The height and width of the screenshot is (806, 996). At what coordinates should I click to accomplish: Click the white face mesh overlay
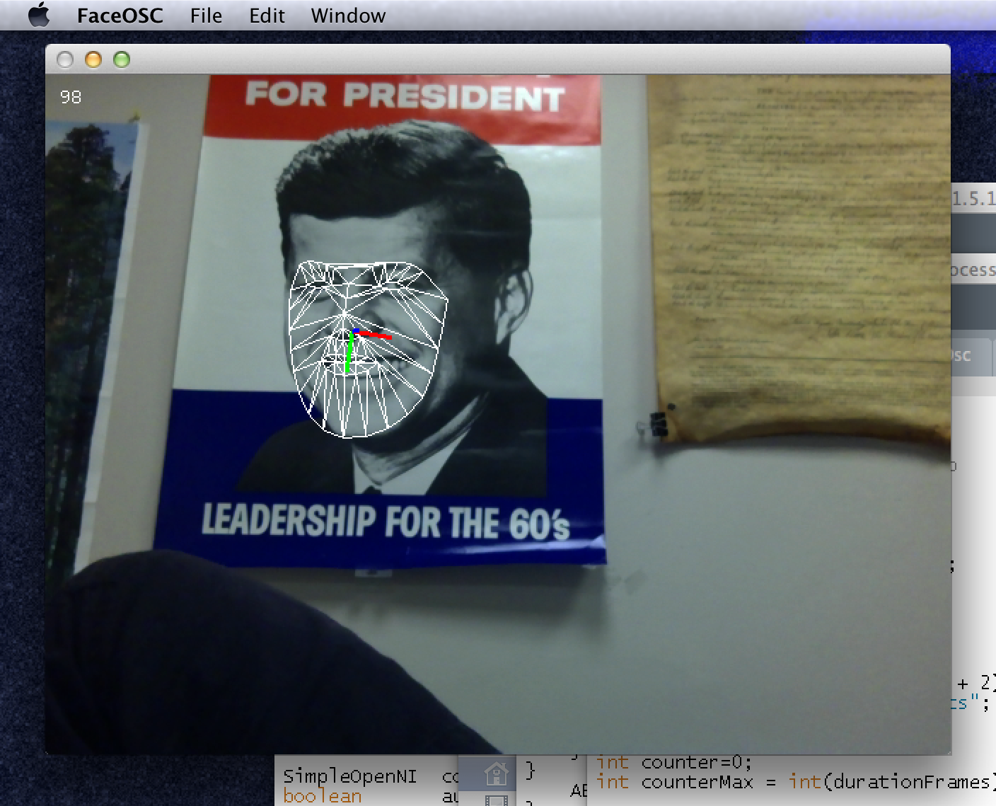click(369, 350)
